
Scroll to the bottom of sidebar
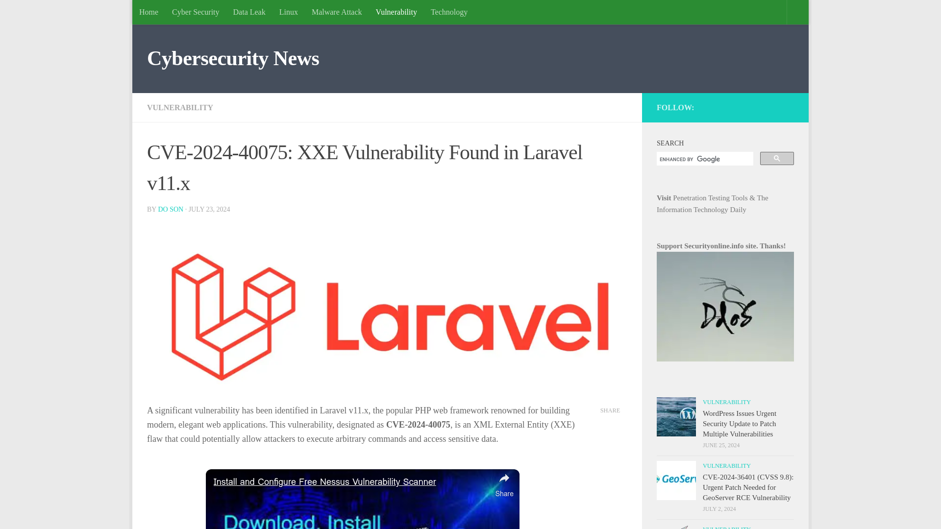tap(725, 527)
